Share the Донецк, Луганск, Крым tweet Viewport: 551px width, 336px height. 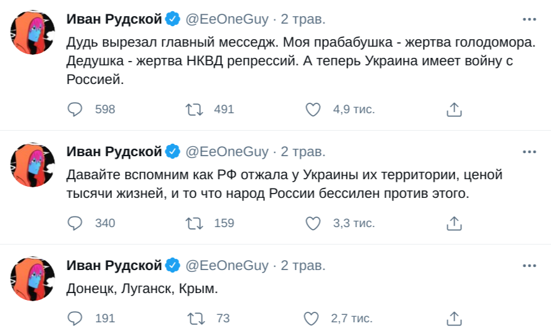454,319
